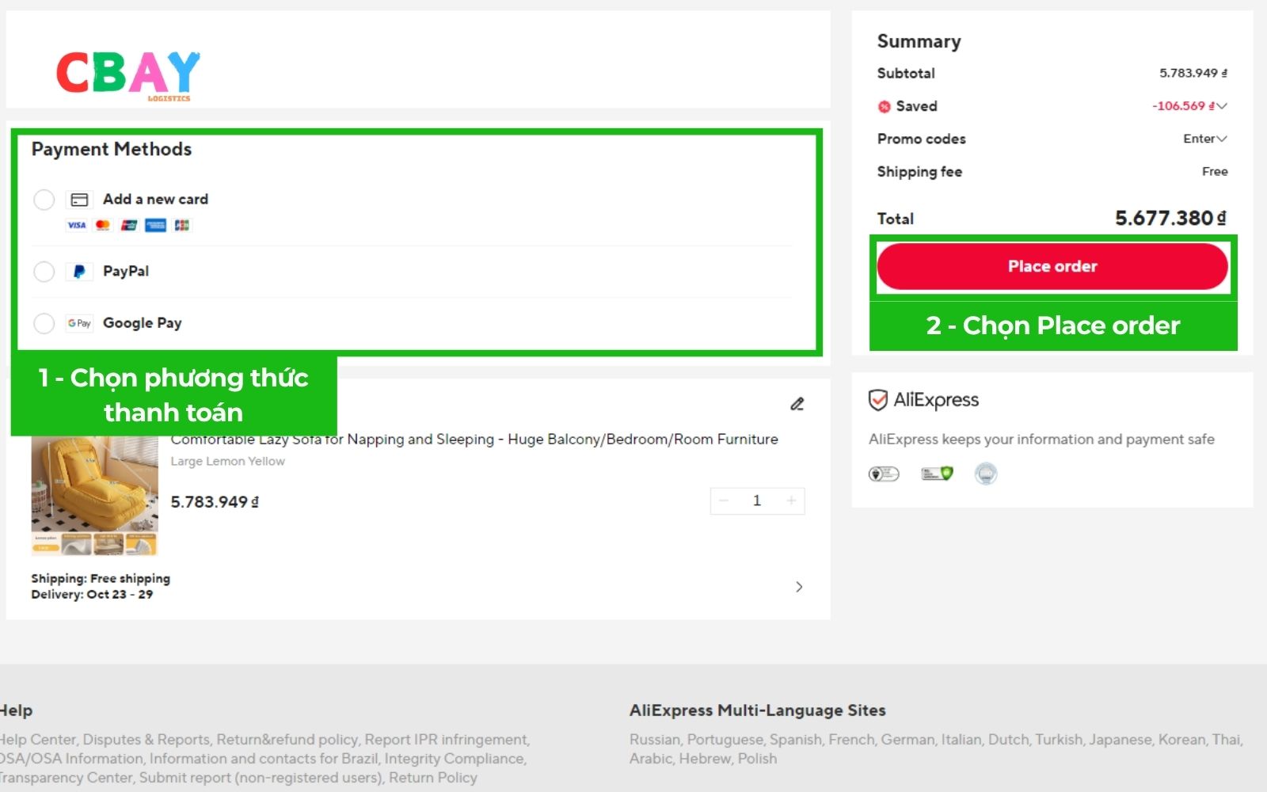Open the Help Center link
Image resolution: width=1267 pixels, height=792 pixels.
coord(38,739)
